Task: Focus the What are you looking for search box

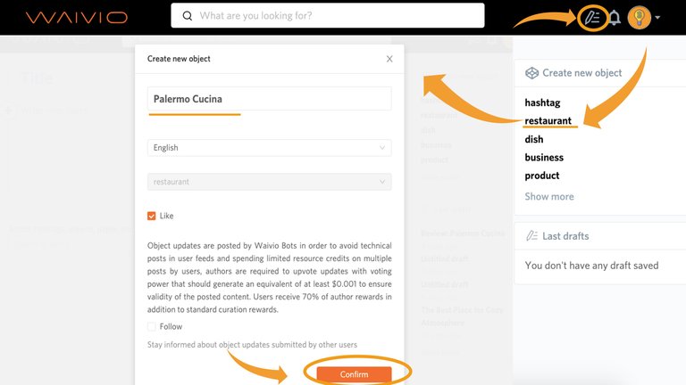Action: point(328,16)
